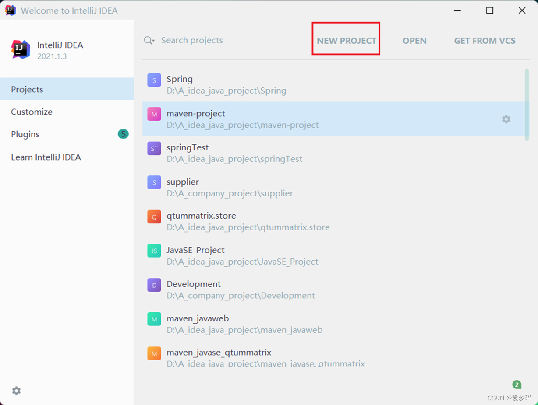Click path D:\A_idea_java_project\springTest
Viewport: 538px width, 405px height.
pyautogui.click(x=234, y=159)
